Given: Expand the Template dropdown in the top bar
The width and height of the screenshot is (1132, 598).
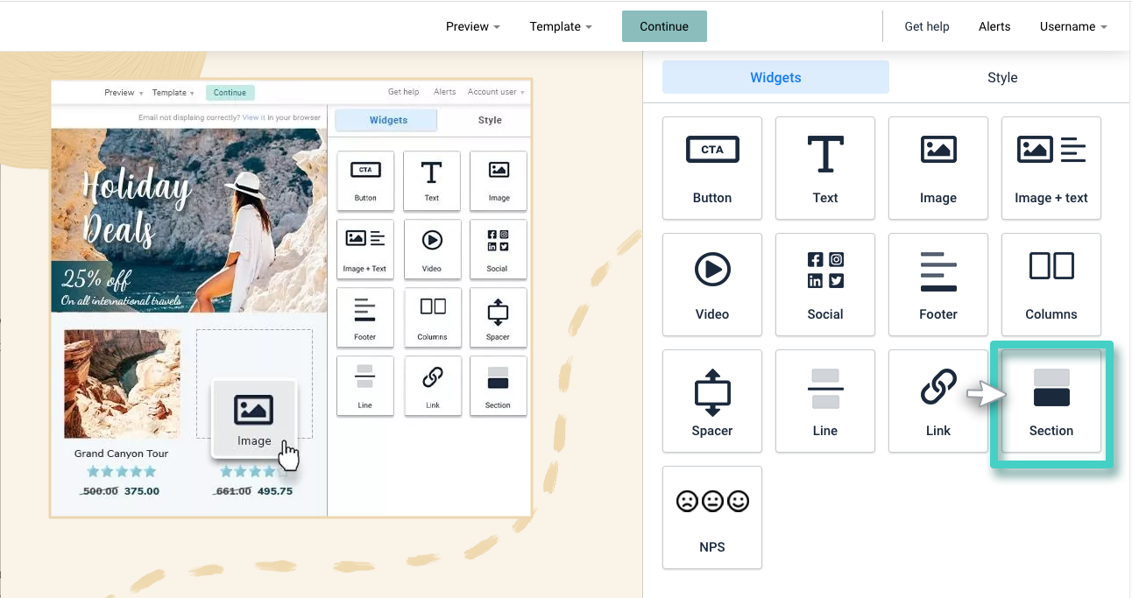Looking at the screenshot, I should pyautogui.click(x=561, y=26).
